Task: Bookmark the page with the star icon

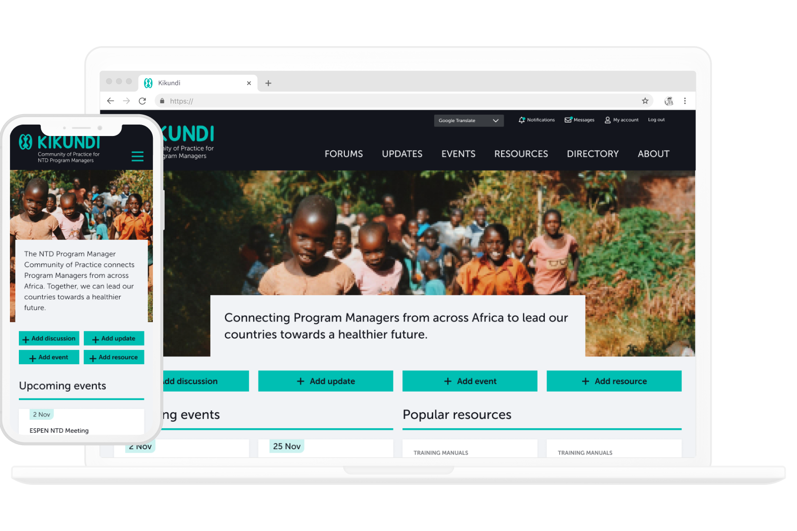Action: [645, 101]
